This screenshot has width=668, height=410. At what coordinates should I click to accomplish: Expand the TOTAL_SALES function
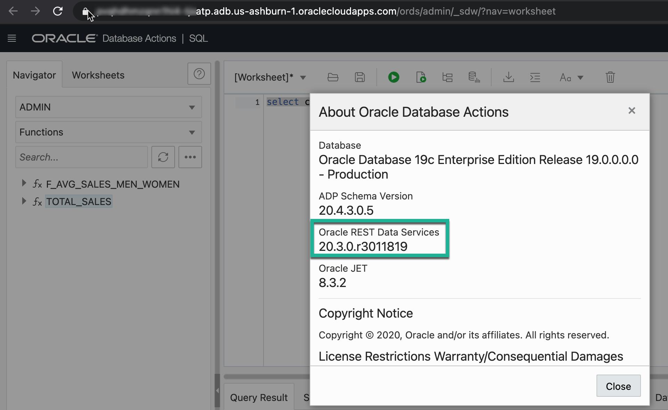[24, 201]
